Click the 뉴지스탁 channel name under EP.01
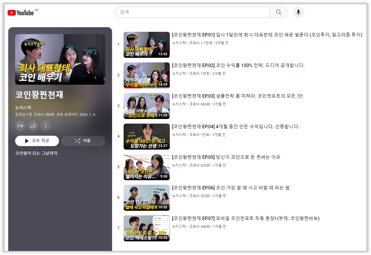Viewport: 371px width, 255px height. 178,43
